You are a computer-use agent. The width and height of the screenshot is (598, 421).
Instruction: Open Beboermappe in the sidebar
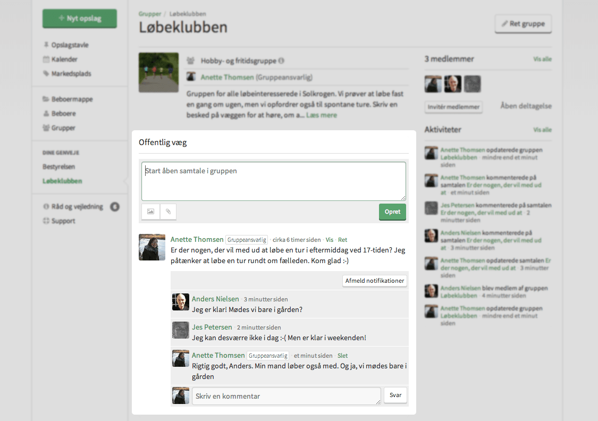pos(72,99)
